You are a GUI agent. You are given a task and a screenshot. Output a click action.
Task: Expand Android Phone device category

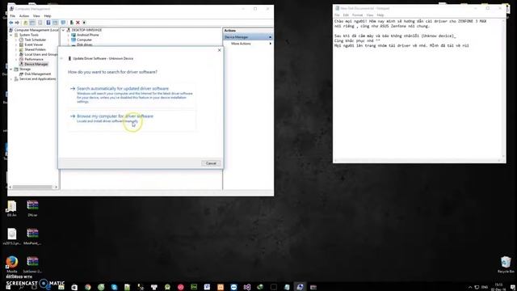click(x=69, y=35)
